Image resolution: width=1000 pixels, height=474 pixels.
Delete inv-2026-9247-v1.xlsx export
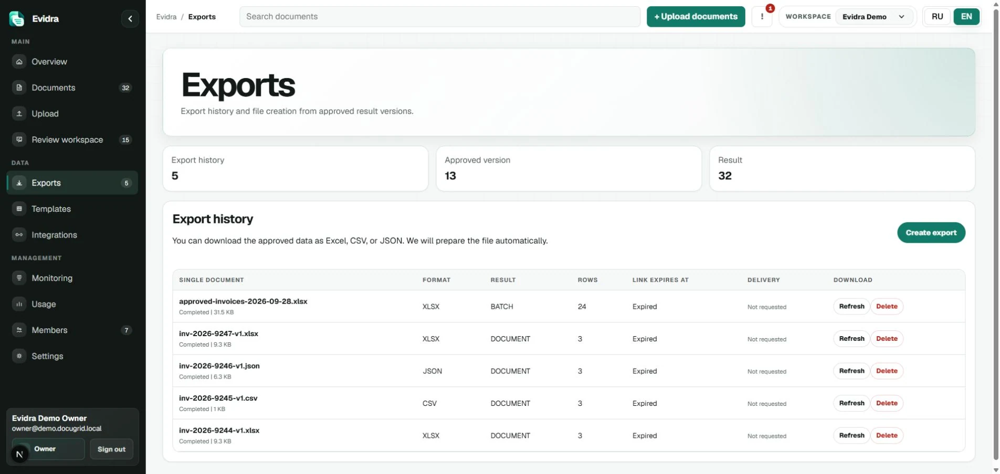click(x=887, y=339)
